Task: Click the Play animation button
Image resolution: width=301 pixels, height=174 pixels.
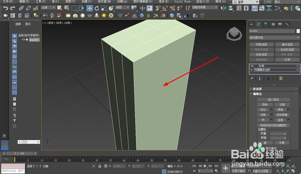Action: tap(205, 166)
